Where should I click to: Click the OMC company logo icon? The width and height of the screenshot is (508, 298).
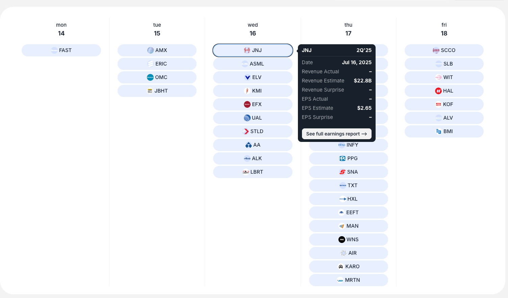[x=150, y=77]
